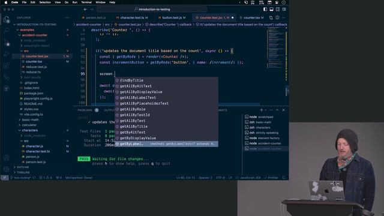
Task: Switch to the counter.tsx editor tab
Action: pyautogui.click(x=251, y=17)
